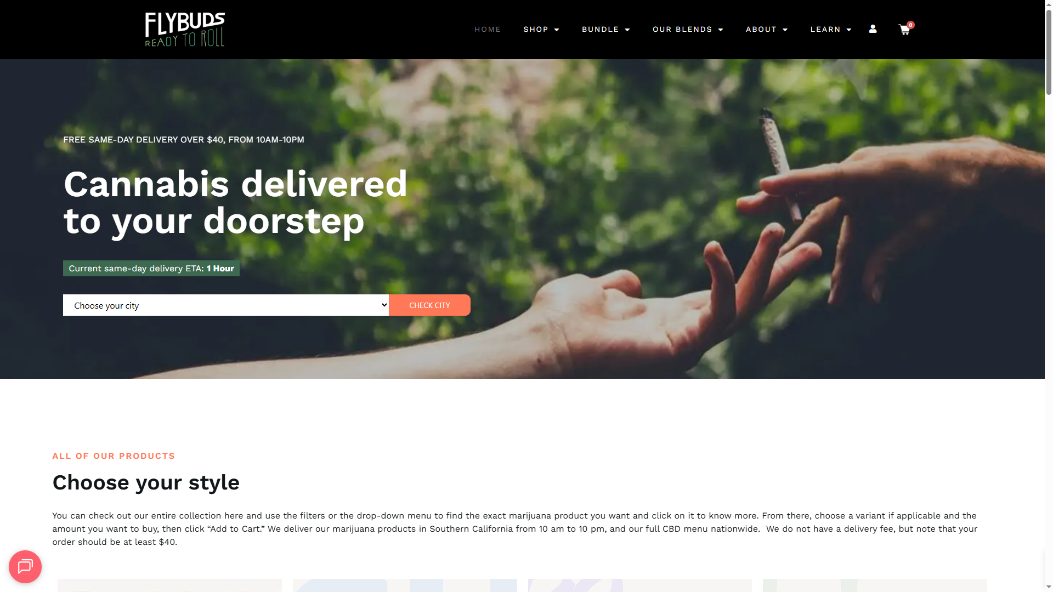
Task: Expand the About menu caret
Action: tap(785, 30)
